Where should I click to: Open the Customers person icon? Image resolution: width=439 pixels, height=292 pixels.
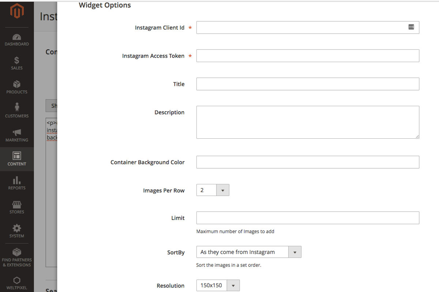(x=17, y=108)
